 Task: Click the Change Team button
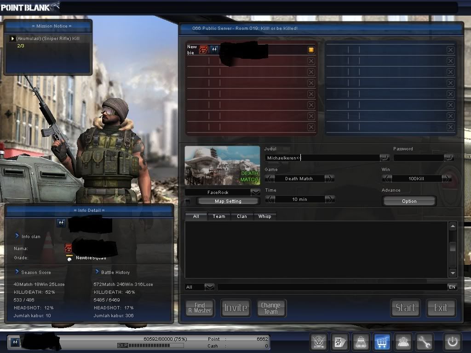coord(271,308)
